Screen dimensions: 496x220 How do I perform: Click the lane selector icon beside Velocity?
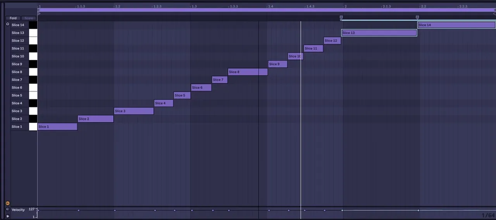tap(7, 210)
